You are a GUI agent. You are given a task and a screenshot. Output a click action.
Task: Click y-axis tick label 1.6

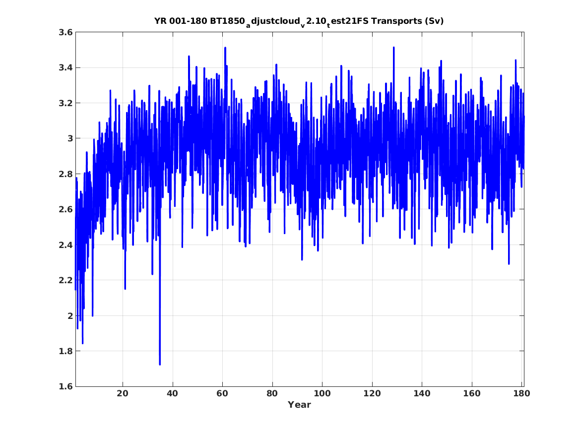point(65,387)
